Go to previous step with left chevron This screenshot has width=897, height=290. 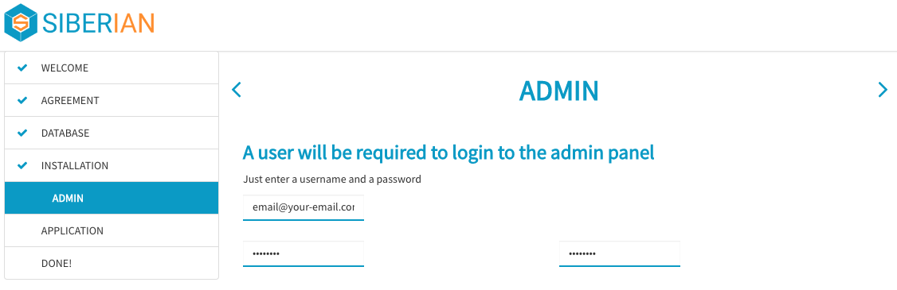coord(237,90)
